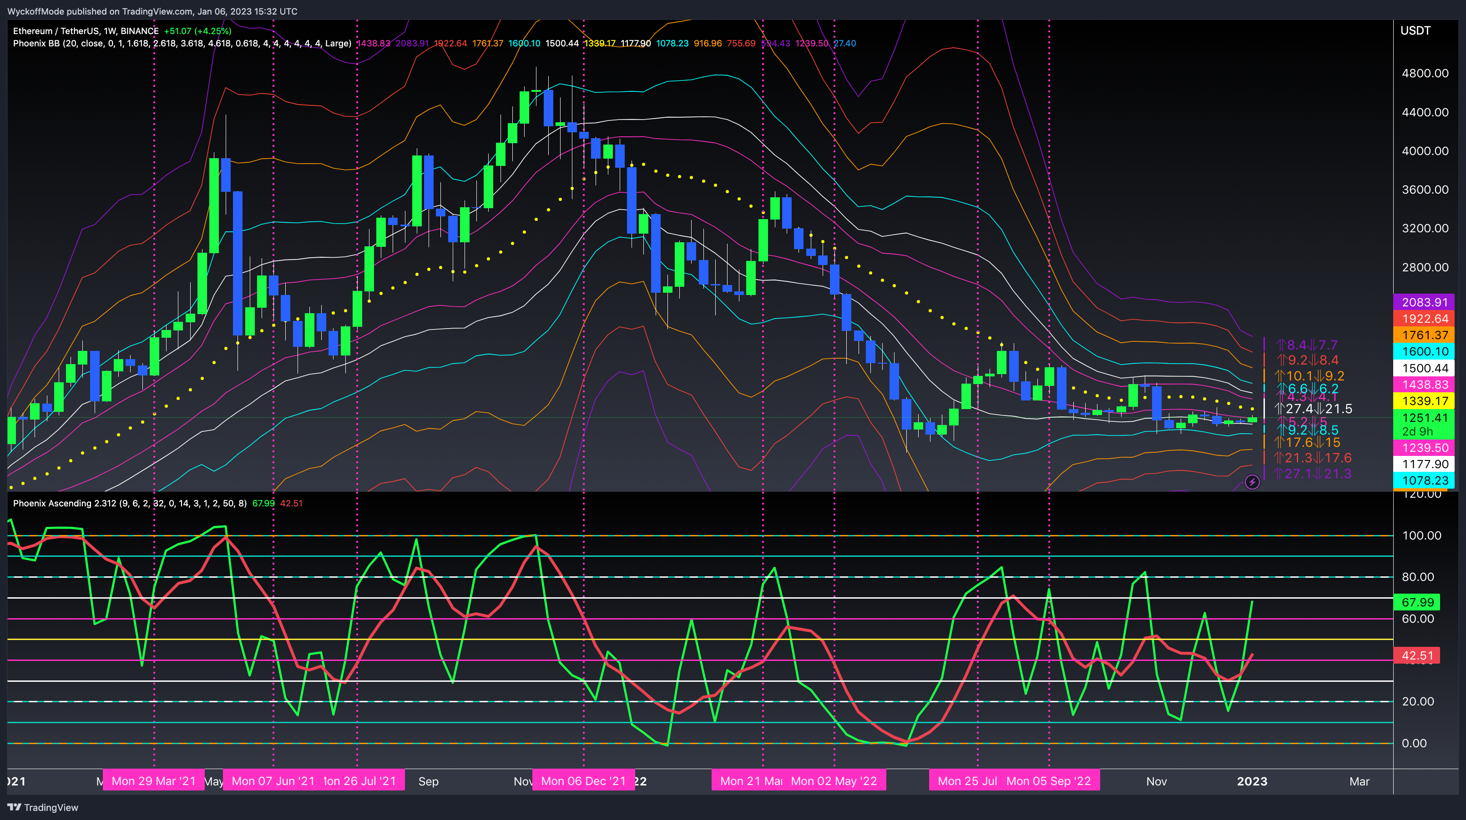Click the white 1500.44 price axis tag
Screen dimensions: 1466x820
tap(1425, 369)
